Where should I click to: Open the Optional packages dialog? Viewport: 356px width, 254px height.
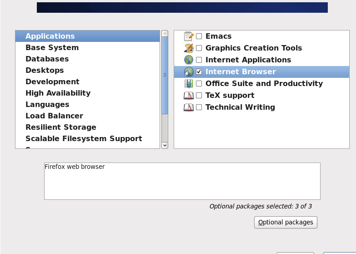coord(286,222)
